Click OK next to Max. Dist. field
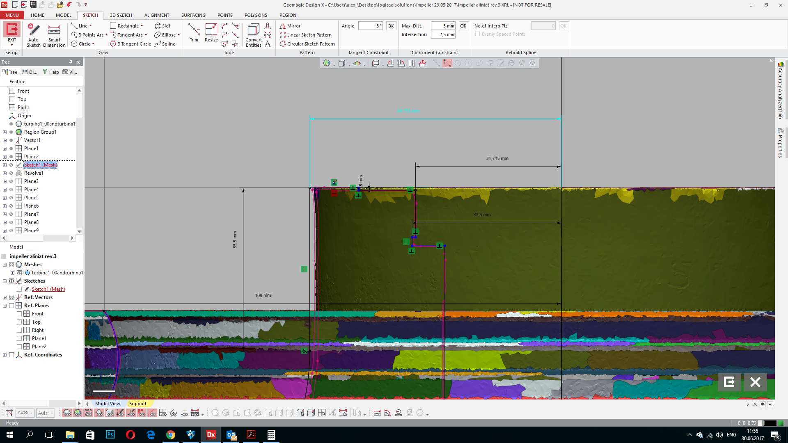This screenshot has height=443, width=788. (463, 26)
